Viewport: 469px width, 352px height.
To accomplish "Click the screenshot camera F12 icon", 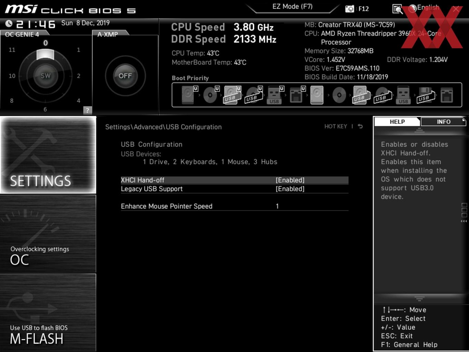I will pos(349,9).
